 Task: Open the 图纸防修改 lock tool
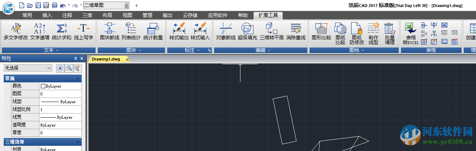[357, 34]
